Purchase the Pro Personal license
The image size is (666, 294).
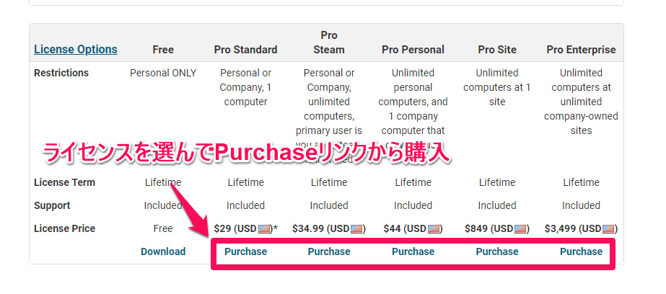[x=413, y=251]
